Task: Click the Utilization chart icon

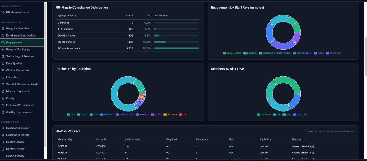Action: [x=3, y=77]
